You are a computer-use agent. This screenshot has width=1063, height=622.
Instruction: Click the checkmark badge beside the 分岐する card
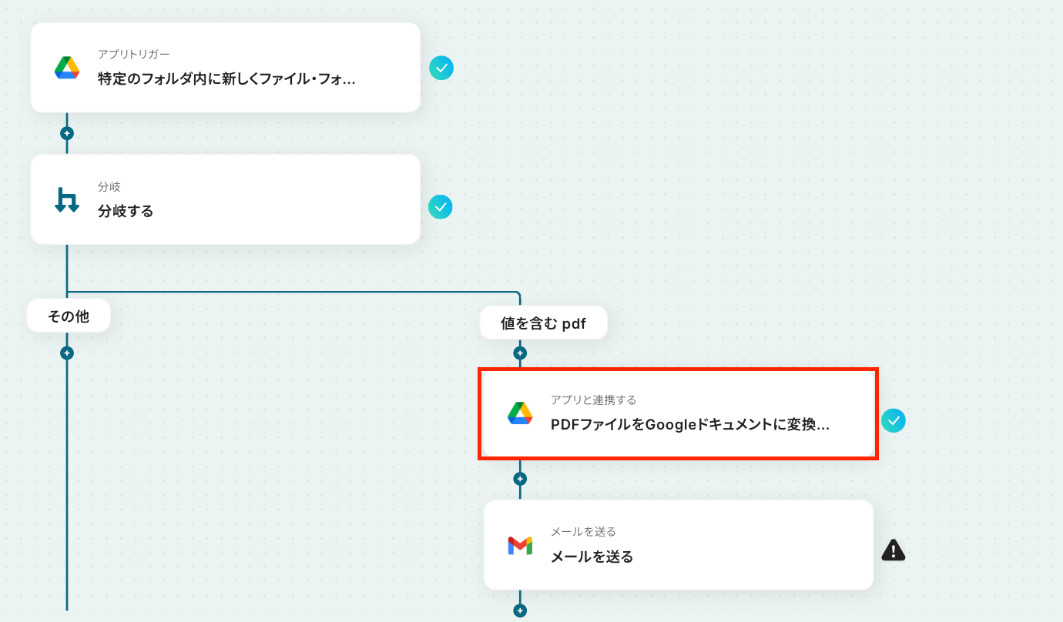point(441,207)
